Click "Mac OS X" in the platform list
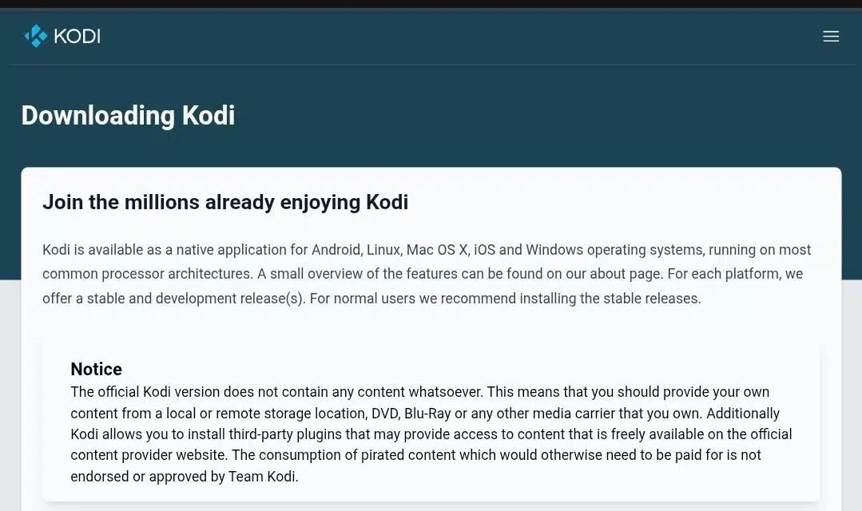 436,250
